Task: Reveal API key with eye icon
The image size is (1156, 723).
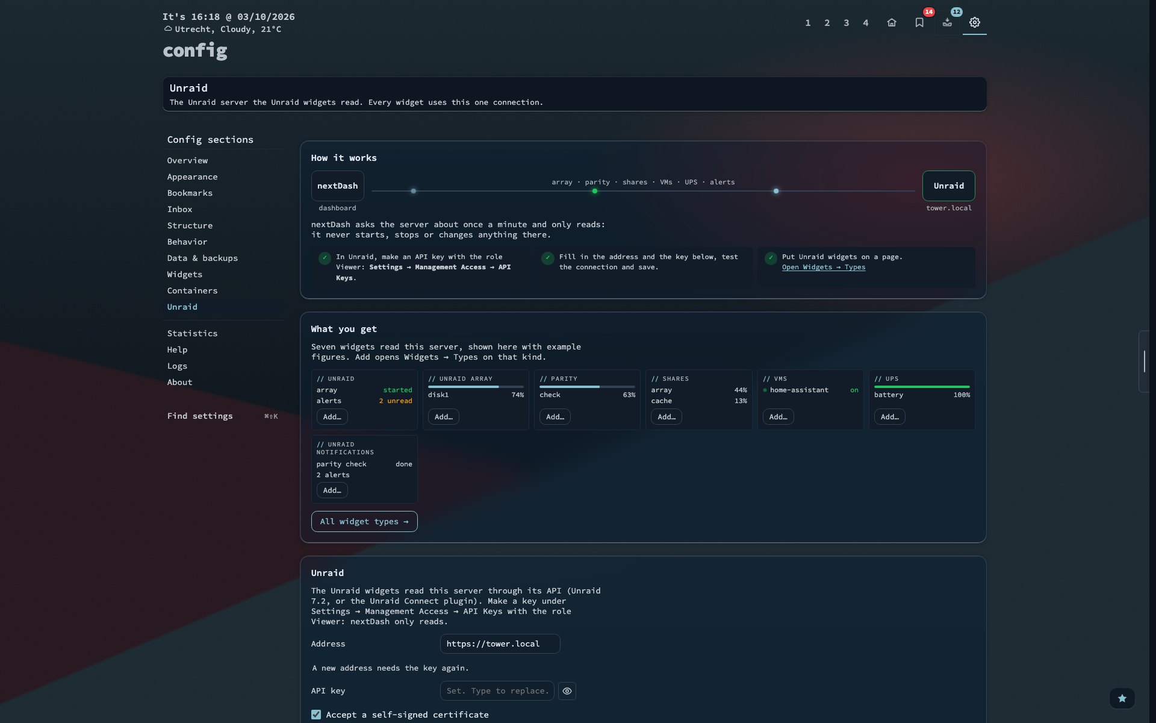Action: coord(567,691)
